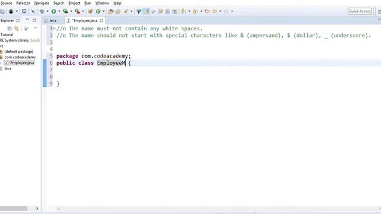Select JRE System Library node
The height and width of the screenshot is (214, 381).
20,40
